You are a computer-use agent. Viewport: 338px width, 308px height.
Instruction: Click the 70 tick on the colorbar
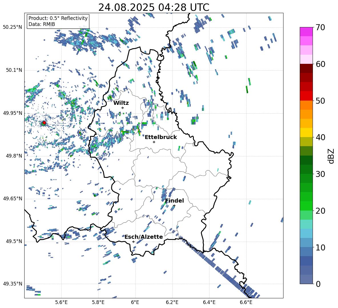(320, 27)
